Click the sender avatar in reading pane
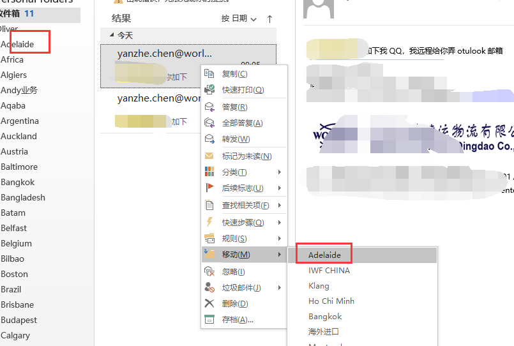This screenshot has height=346, width=514. [x=319, y=9]
